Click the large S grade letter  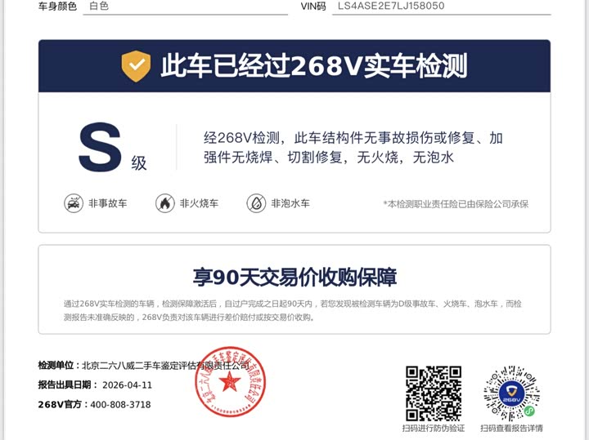(100, 147)
